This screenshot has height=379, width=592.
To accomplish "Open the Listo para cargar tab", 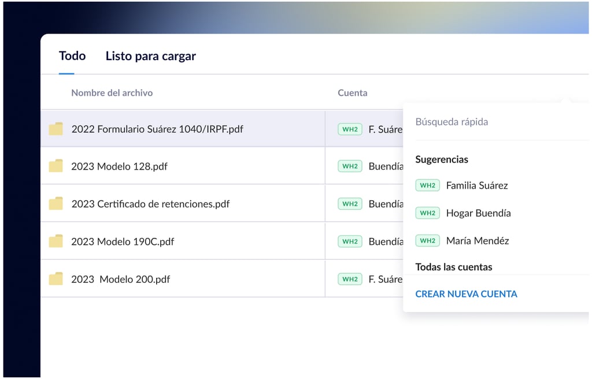I will click(150, 56).
